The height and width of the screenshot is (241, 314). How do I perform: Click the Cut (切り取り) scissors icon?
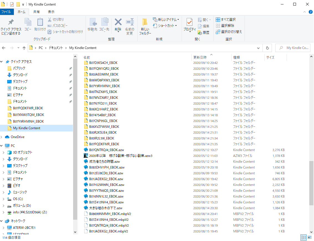50,19
